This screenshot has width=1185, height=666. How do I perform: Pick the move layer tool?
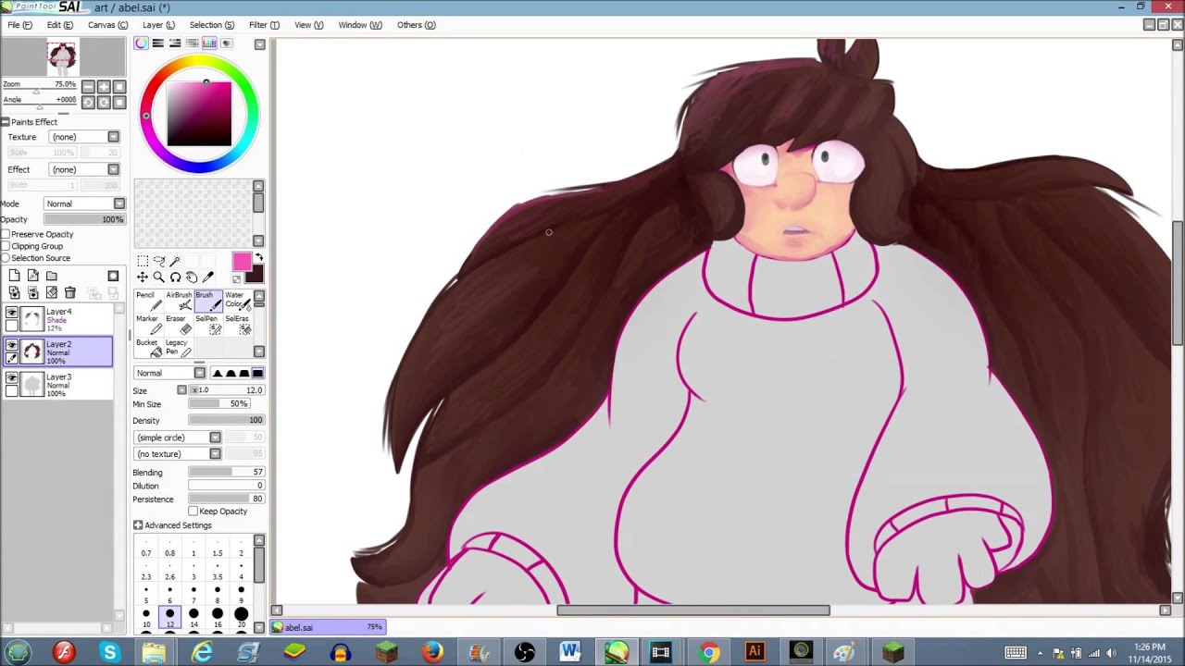click(143, 277)
